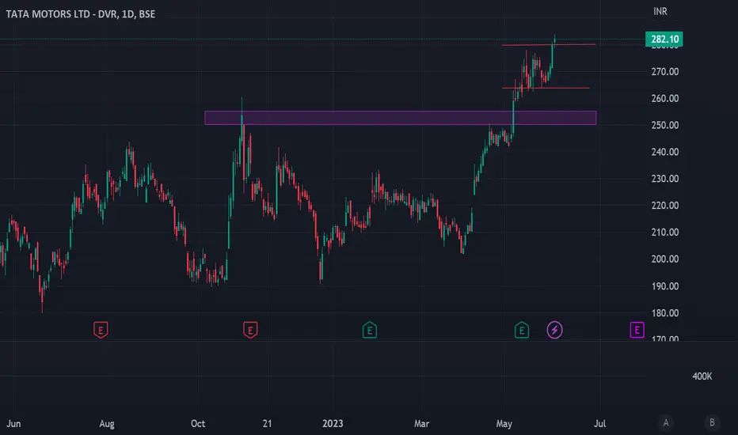Click the Jun date label
738x435 pixels.
13,424
